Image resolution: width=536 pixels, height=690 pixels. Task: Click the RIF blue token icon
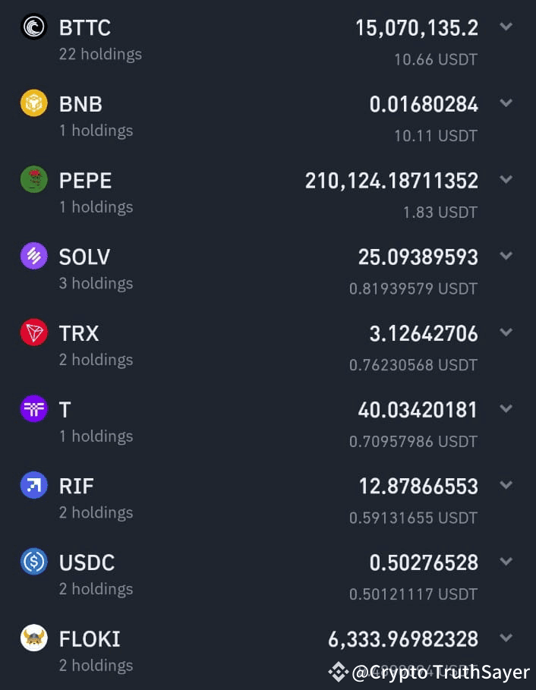click(x=32, y=485)
